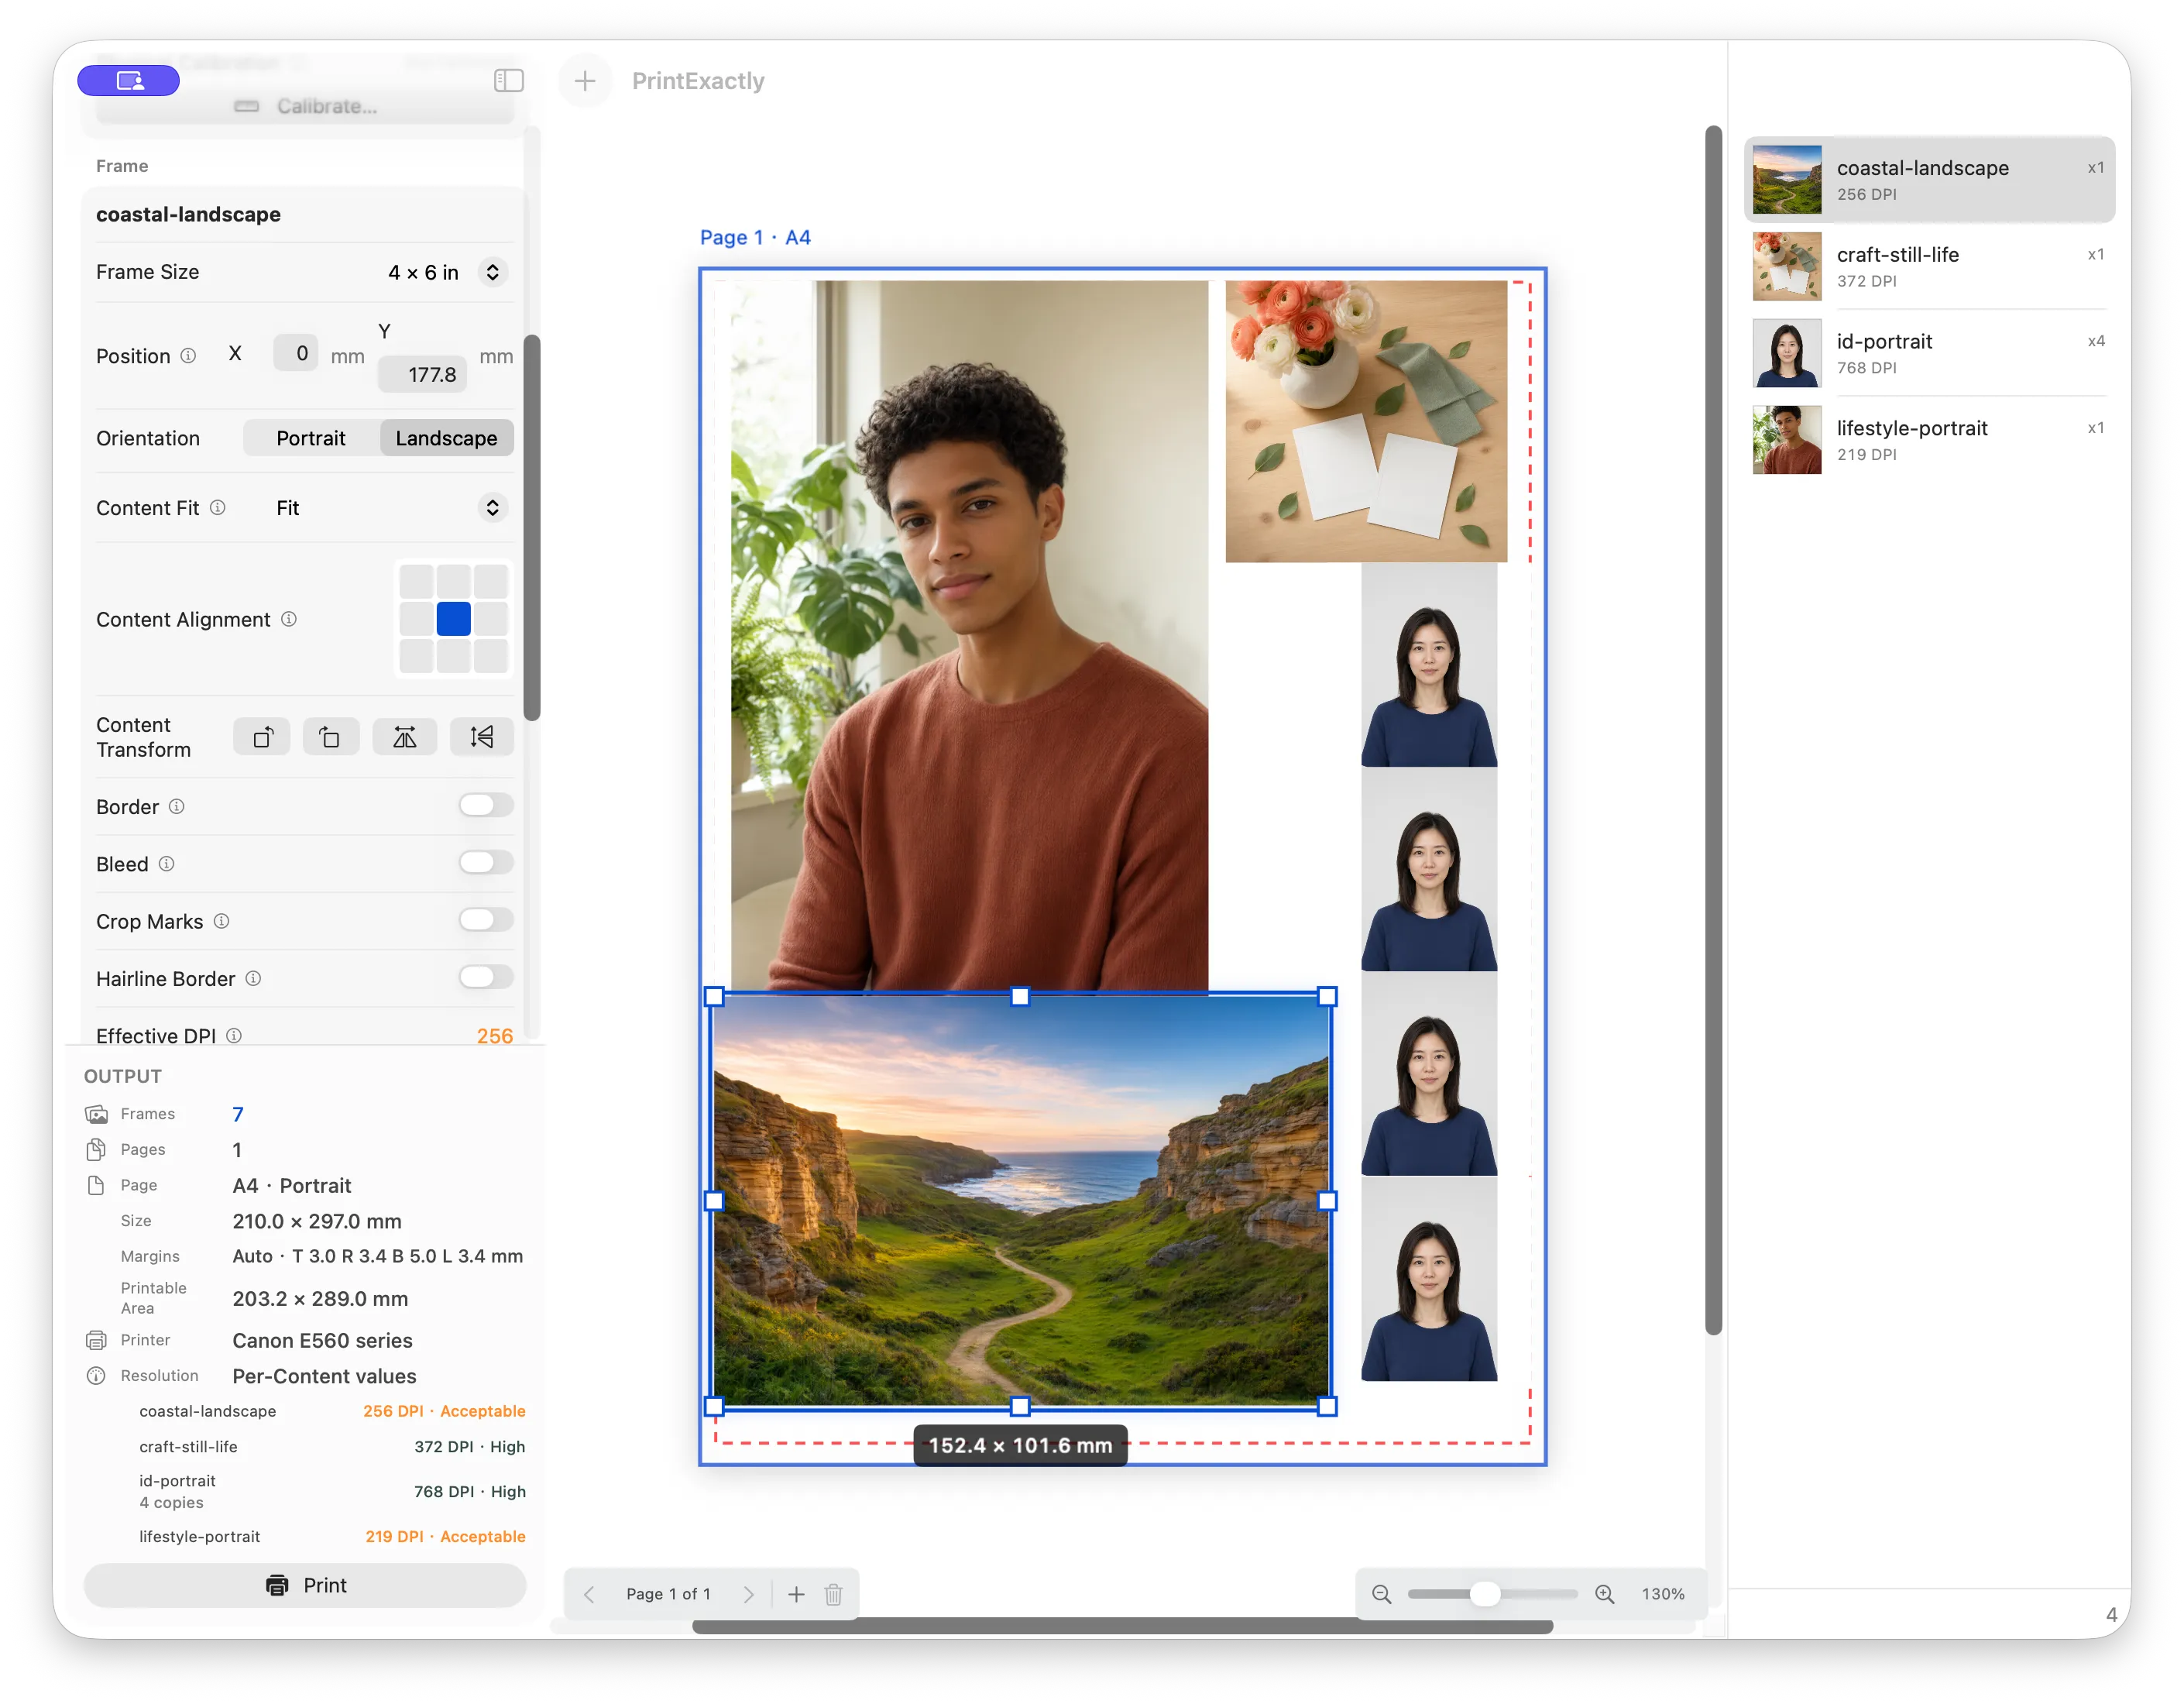Screen dimensions: 2184x1704
Task: Flip content horizontally
Action: [404, 737]
